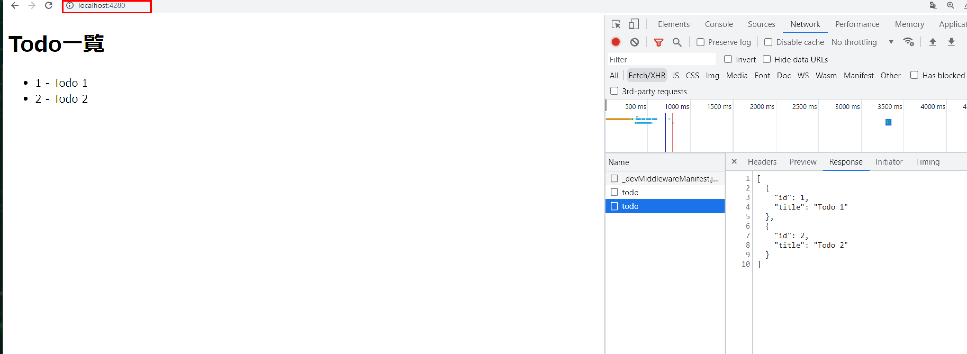Open the network search magnifier
Image resolution: width=967 pixels, height=354 pixels.
pos(677,42)
